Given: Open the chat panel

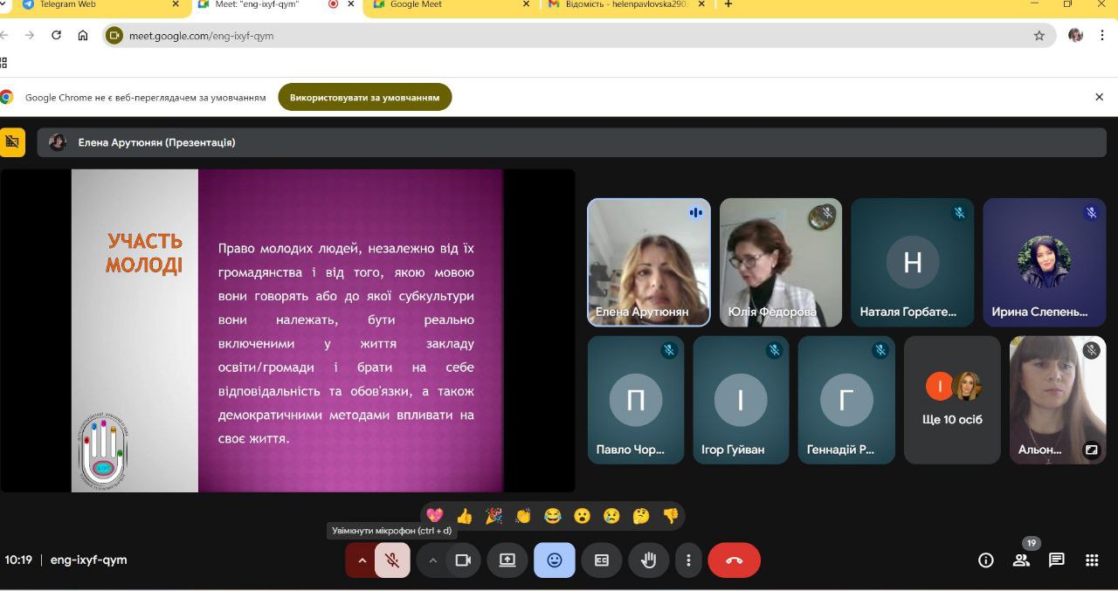Looking at the screenshot, I should 1057,560.
